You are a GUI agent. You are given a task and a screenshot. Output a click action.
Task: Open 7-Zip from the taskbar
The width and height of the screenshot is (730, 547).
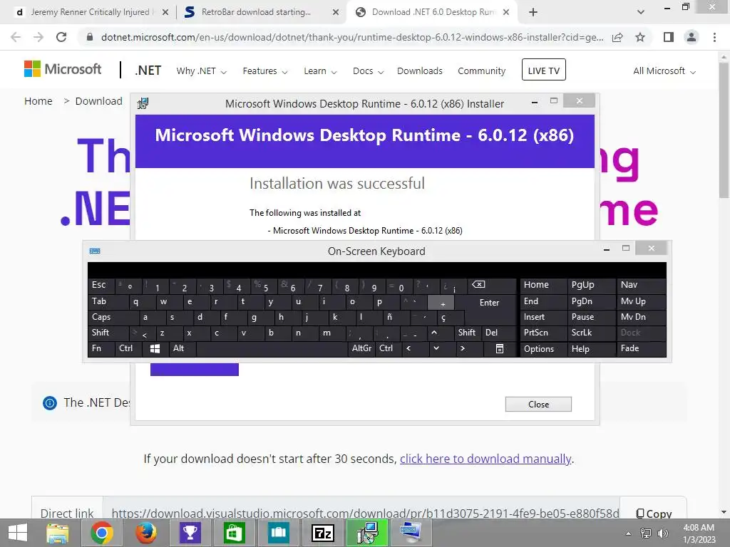(323, 533)
